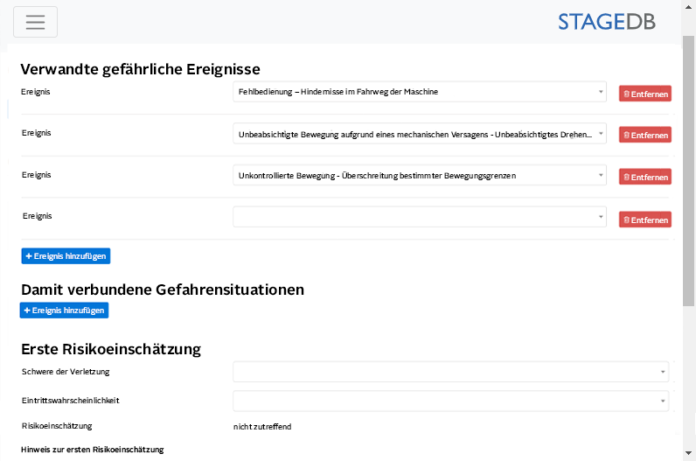696x461 pixels.
Task: Open the hamburger navigation menu
Action: pos(35,22)
